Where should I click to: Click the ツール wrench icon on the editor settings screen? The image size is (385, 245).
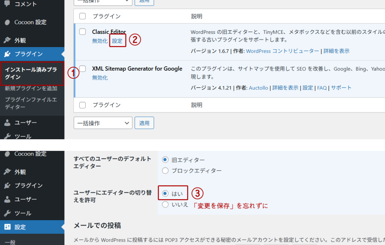[8, 213]
